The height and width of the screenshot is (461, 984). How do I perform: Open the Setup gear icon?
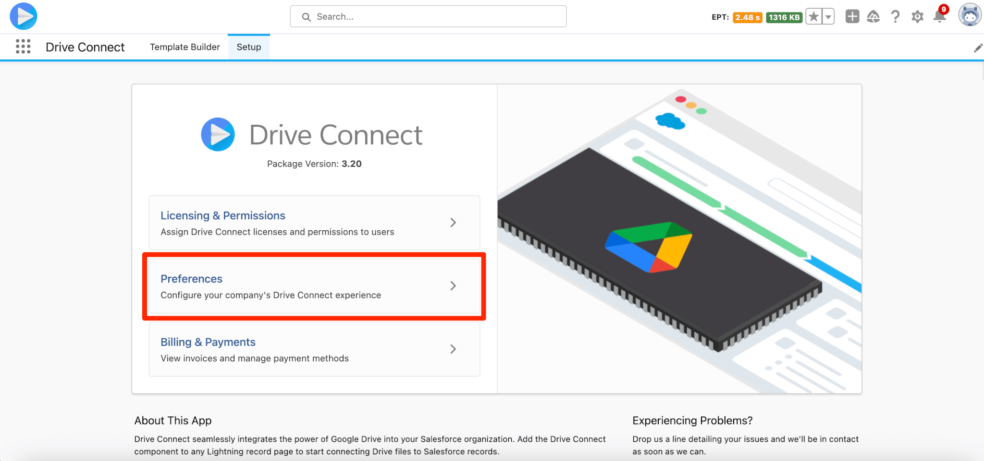[x=917, y=17]
